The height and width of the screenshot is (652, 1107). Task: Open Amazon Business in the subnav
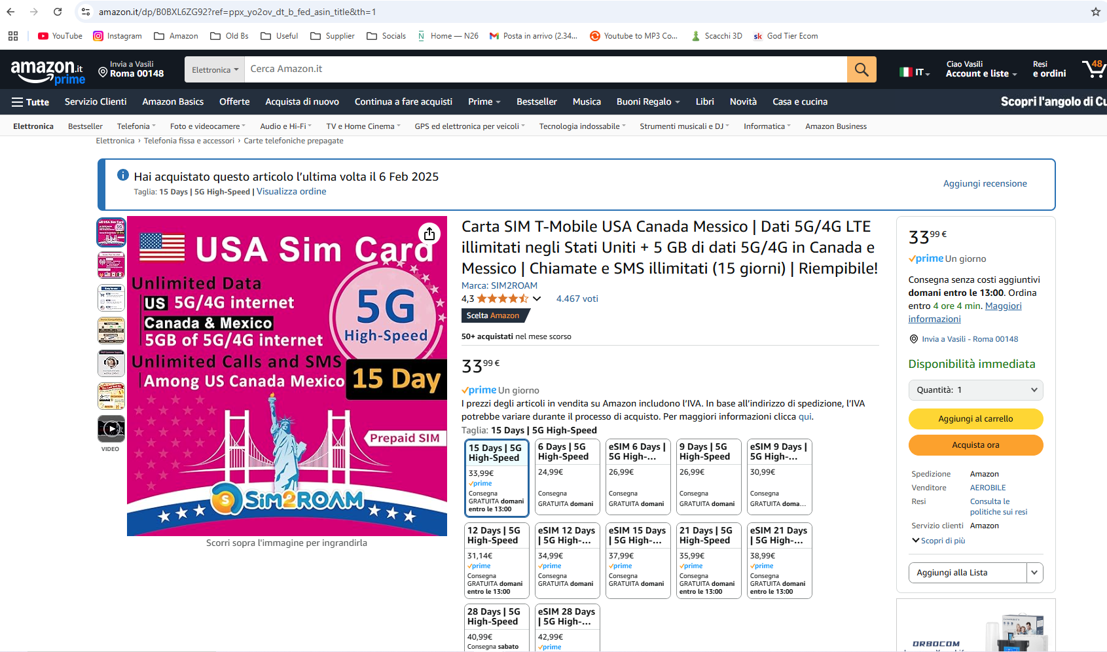(836, 126)
